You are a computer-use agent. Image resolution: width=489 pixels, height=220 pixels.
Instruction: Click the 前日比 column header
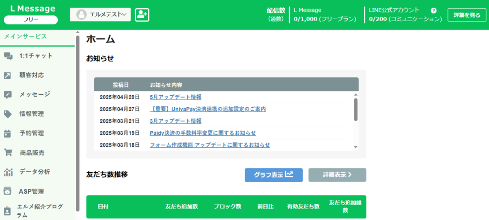[x=266, y=207]
